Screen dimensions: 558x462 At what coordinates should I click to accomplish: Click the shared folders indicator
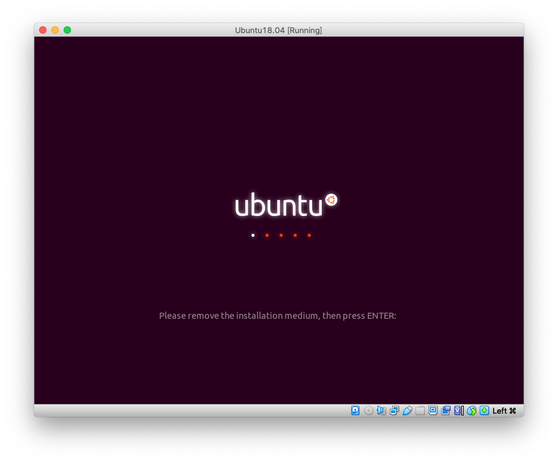420,411
